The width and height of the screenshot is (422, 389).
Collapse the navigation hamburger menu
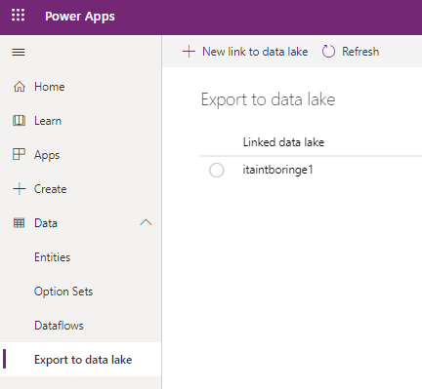pyautogui.click(x=19, y=52)
